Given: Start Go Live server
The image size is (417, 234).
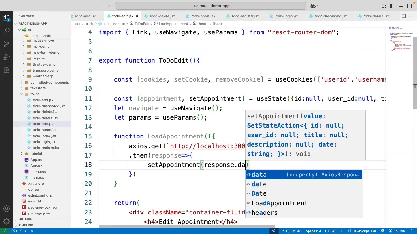Looking at the screenshot, I should (x=396, y=231).
